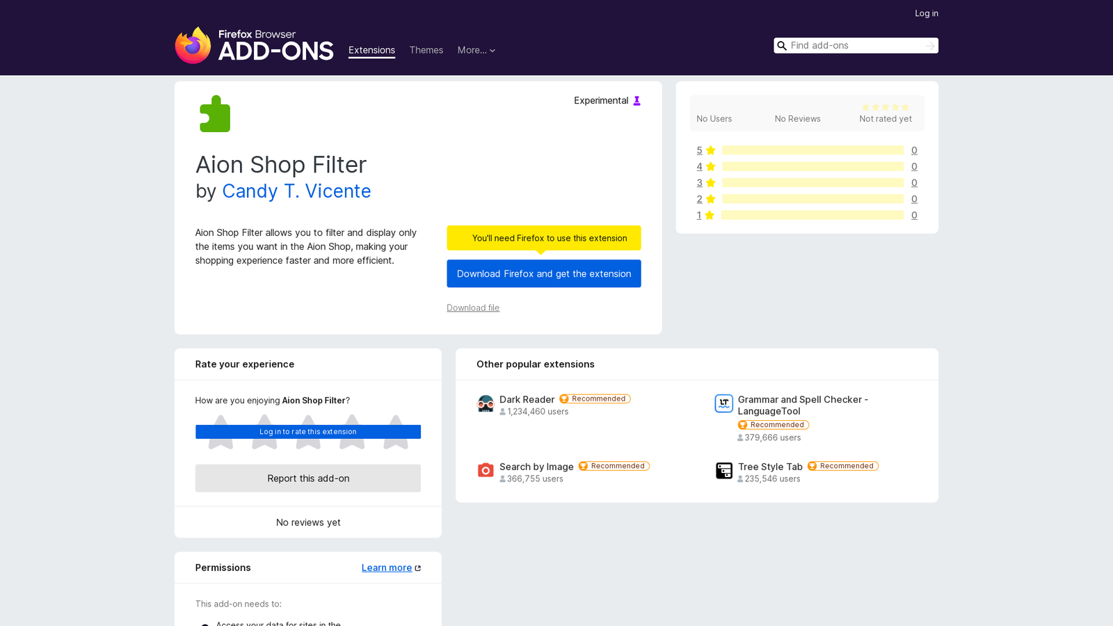Open author Candy T. Vicente's profile
This screenshot has width=1113, height=626.
296,191
